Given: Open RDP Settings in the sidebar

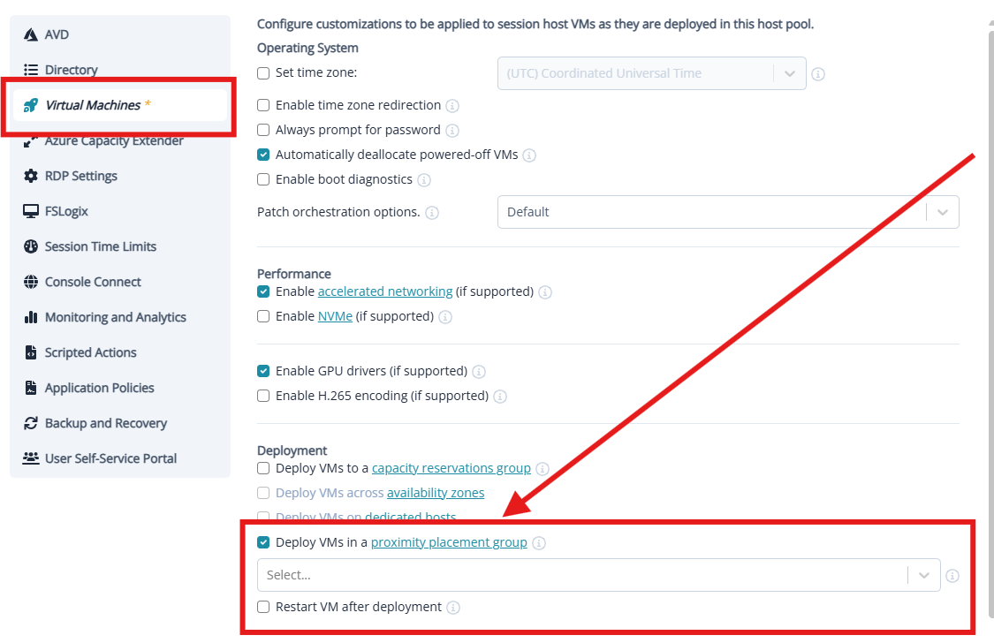Looking at the screenshot, I should [80, 176].
